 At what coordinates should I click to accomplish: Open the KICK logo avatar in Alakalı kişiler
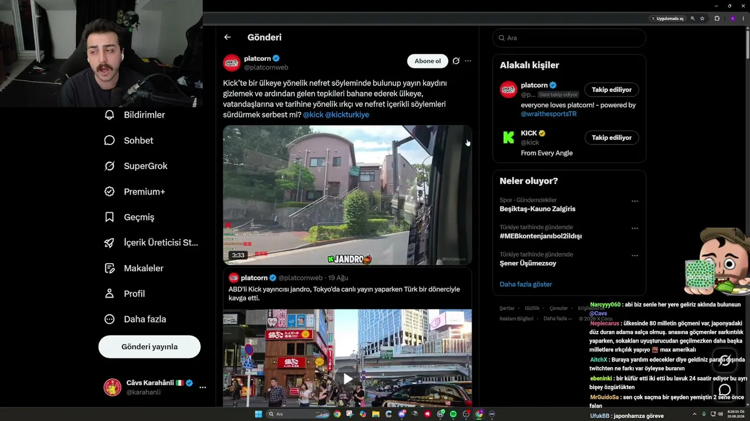[x=509, y=138]
